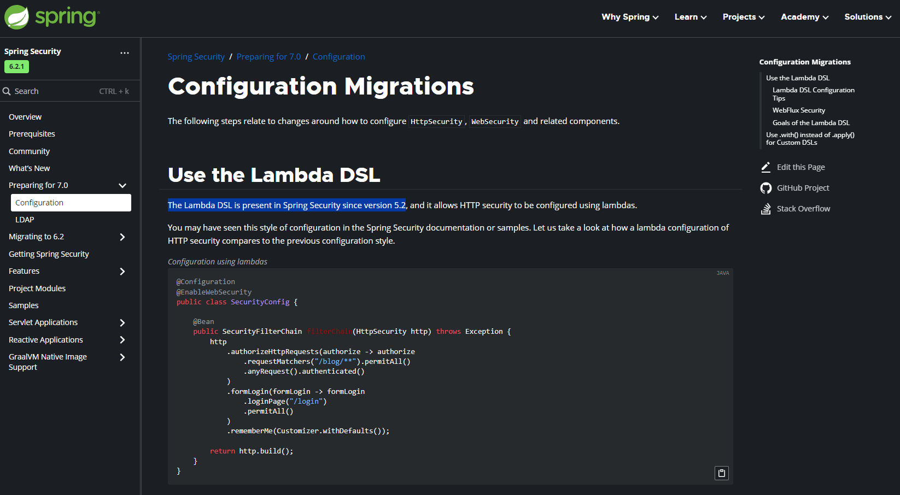This screenshot has height=495, width=900.
Task: Expand the Servlet Applications chevron
Action: 122,323
